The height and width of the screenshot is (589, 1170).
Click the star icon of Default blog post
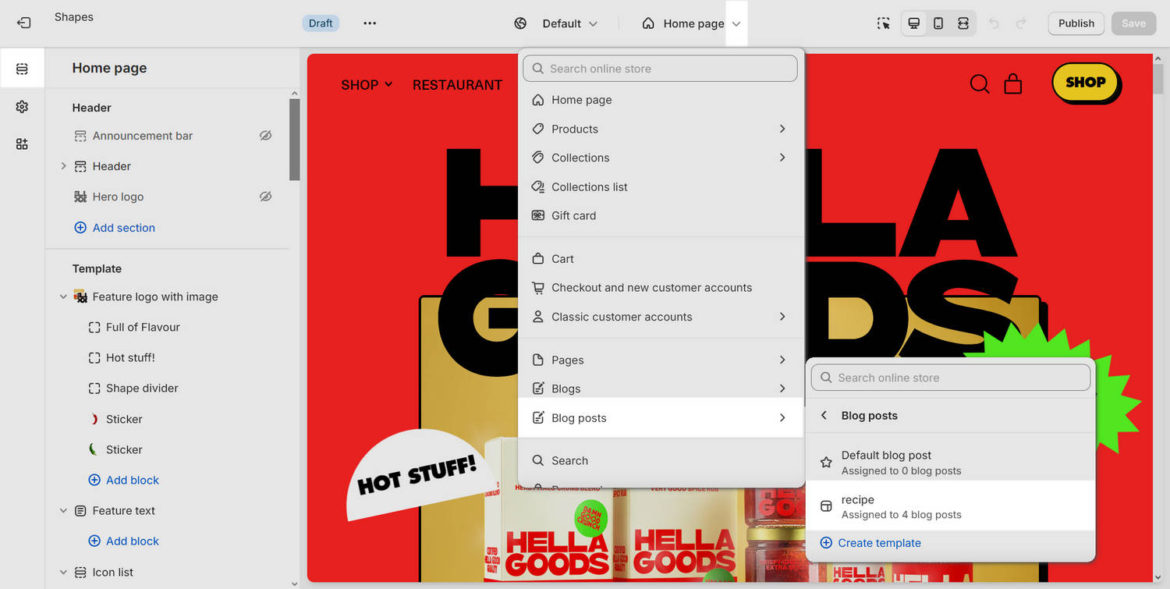[x=826, y=463]
